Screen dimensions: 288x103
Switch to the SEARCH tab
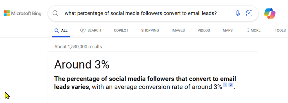tap(91, 30)
